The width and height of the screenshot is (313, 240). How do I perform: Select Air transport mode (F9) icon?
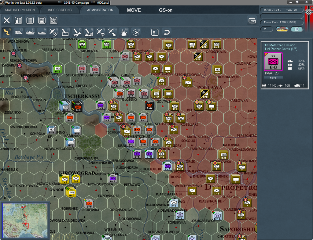click(101, 32)
